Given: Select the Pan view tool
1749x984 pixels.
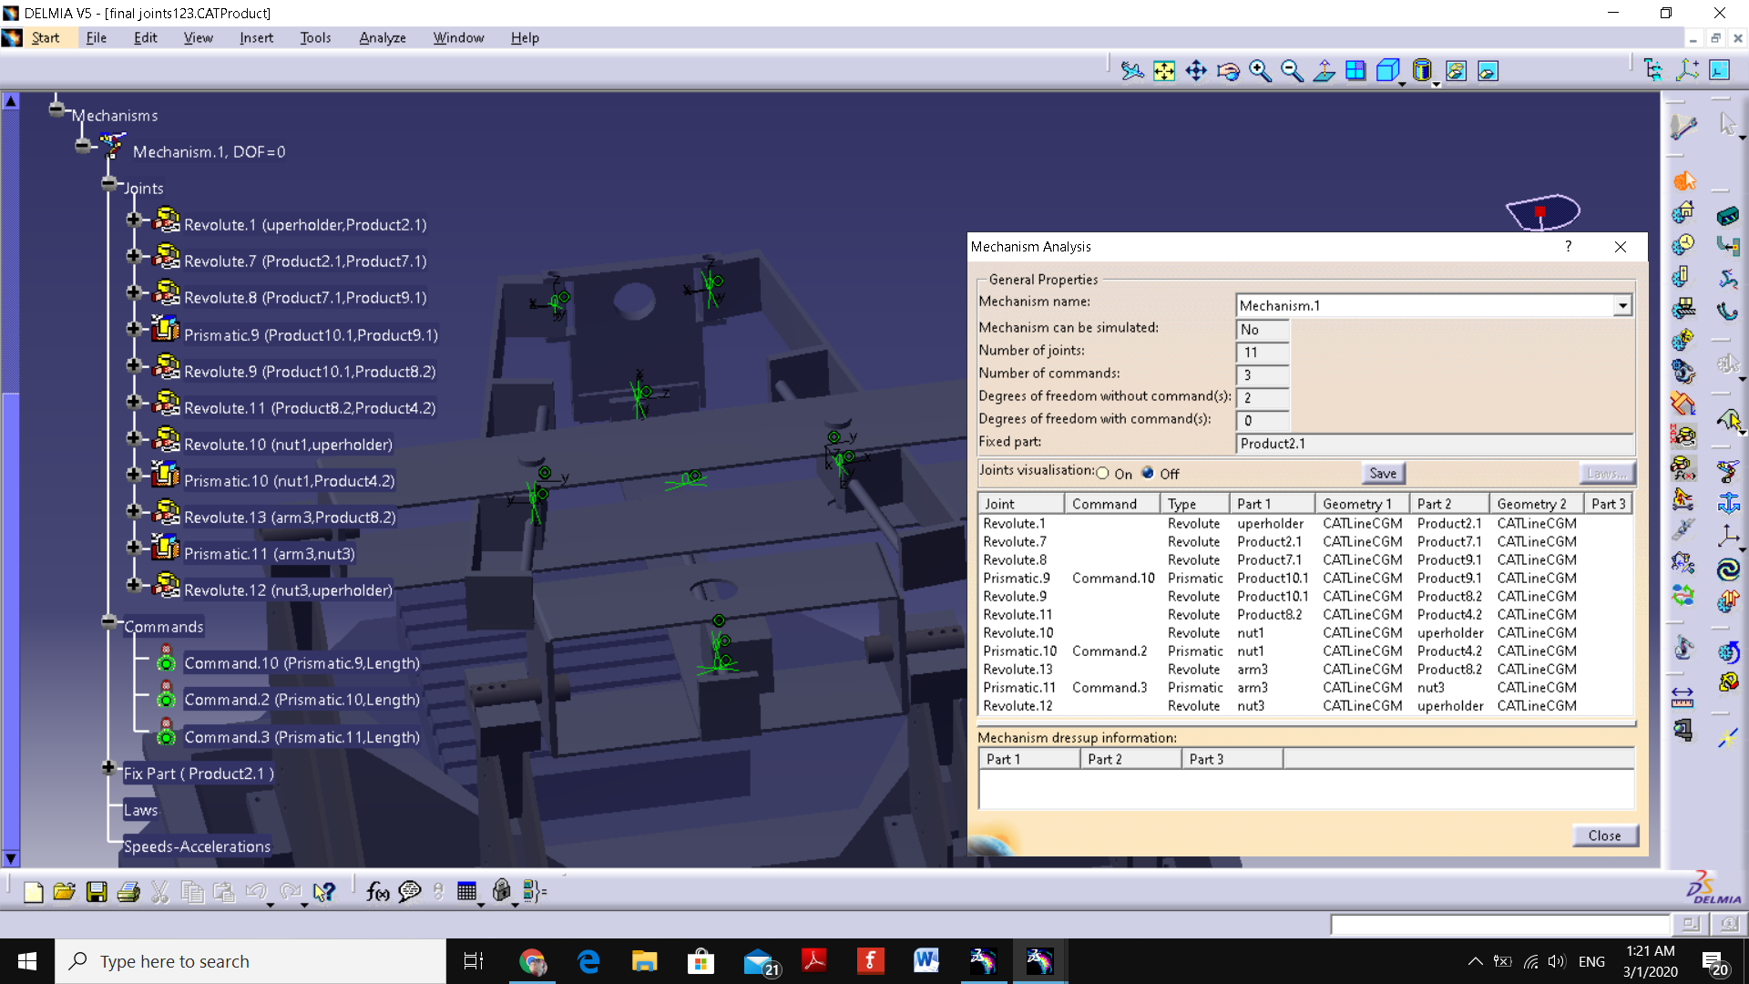Looking at the screenshot, I should pos(1196,71).
